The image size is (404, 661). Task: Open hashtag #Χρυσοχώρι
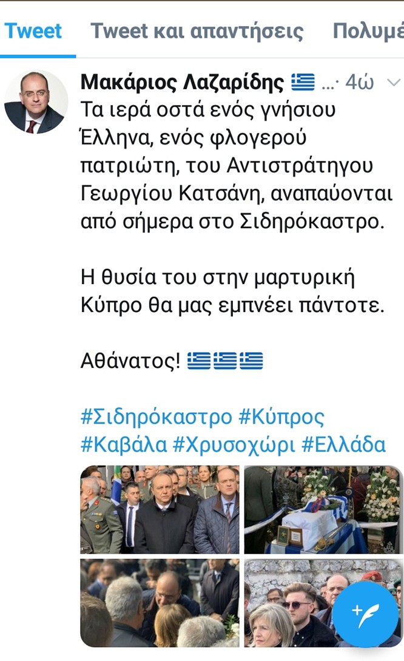coord(234,445)
